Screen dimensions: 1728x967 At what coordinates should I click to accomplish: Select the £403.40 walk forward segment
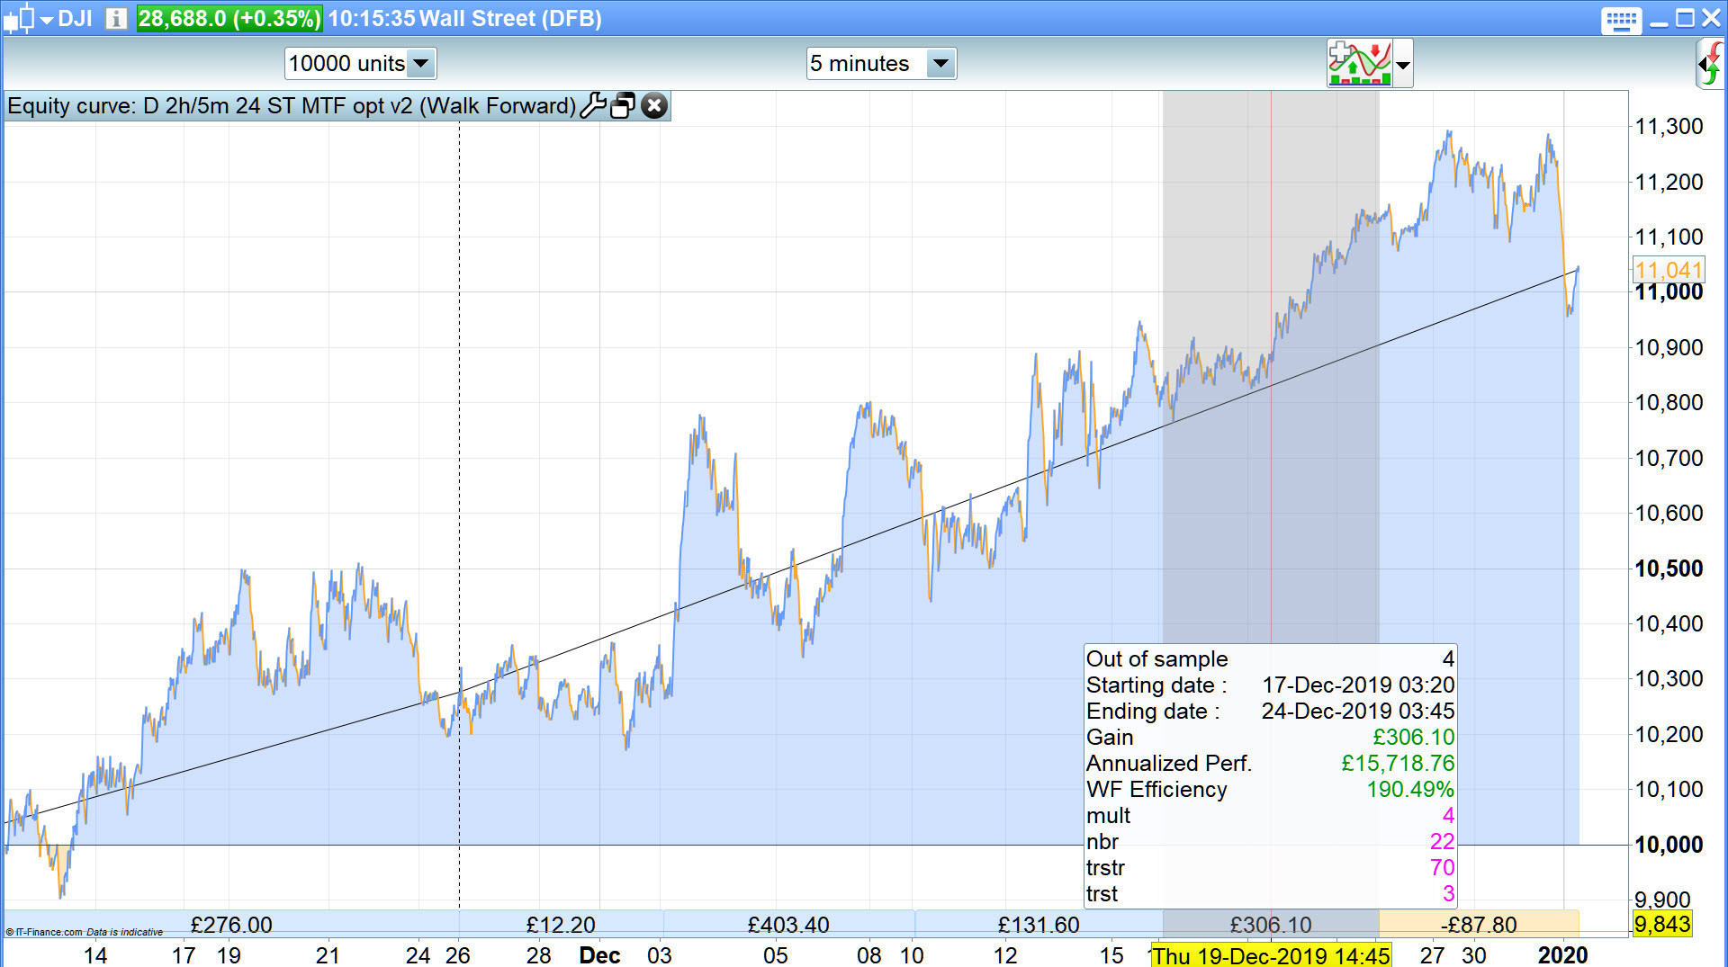(788, 925)
